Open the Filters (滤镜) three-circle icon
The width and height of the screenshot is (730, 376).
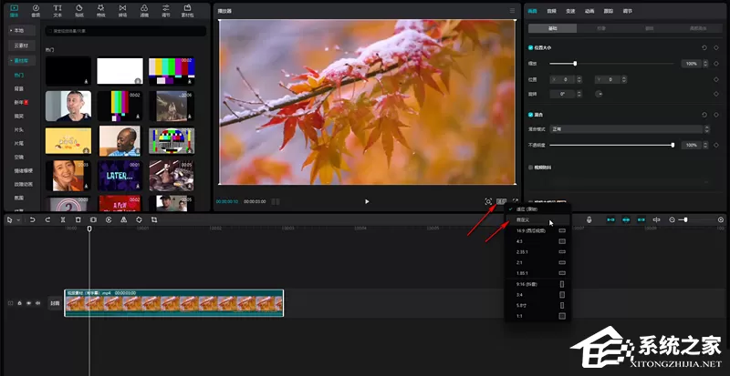click(144, 10)
